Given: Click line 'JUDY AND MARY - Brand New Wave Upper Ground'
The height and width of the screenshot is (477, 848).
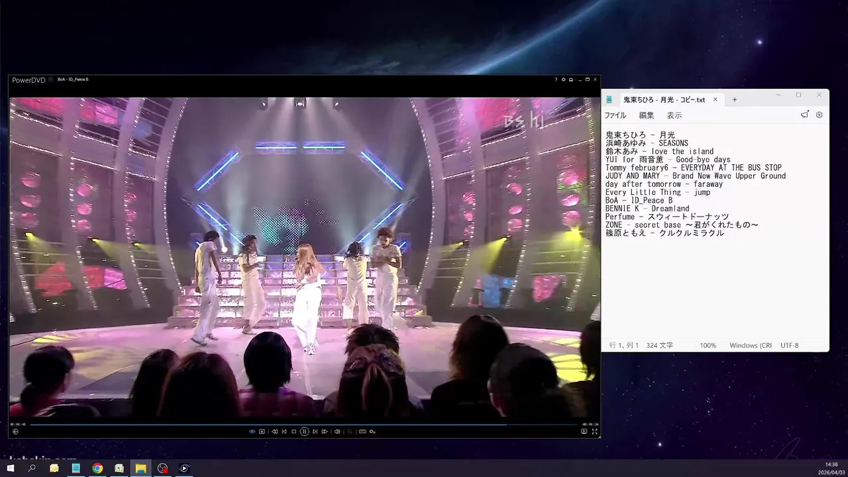Looking at the screenshot, I should coord(696,176).
